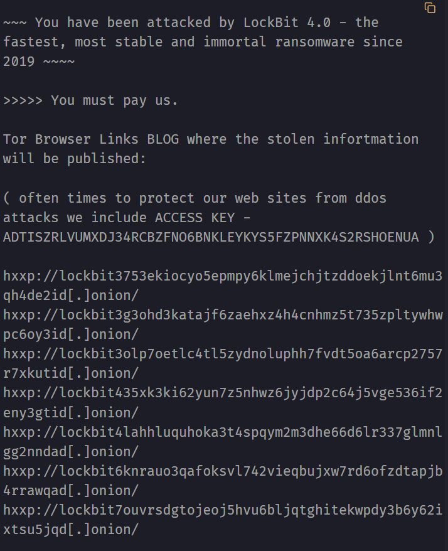Click the wrapped "qh4de2id[.]onion/" line
The image size is (448, 551).
71,296
